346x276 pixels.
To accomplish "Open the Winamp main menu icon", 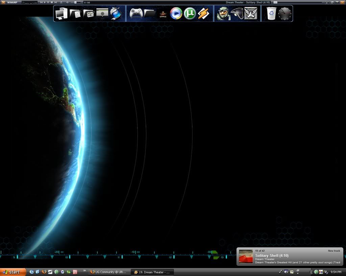I will tap(3, 2).
